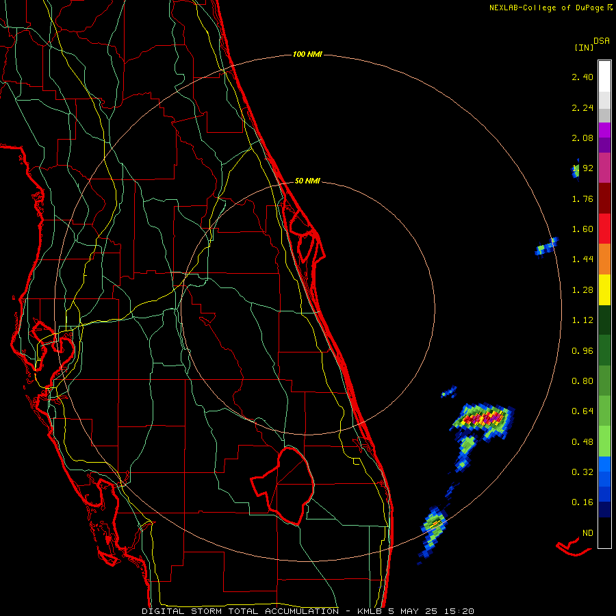
Task: Pick the darkest green legend swatch
Action: pyautogui.click(x=604, y=320)
